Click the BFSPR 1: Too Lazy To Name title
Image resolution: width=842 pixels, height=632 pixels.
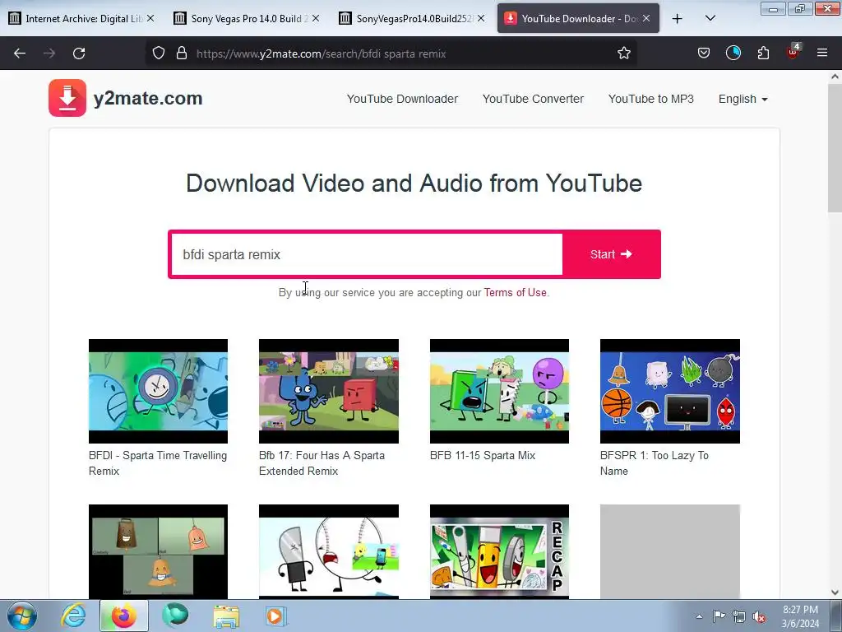654,462
